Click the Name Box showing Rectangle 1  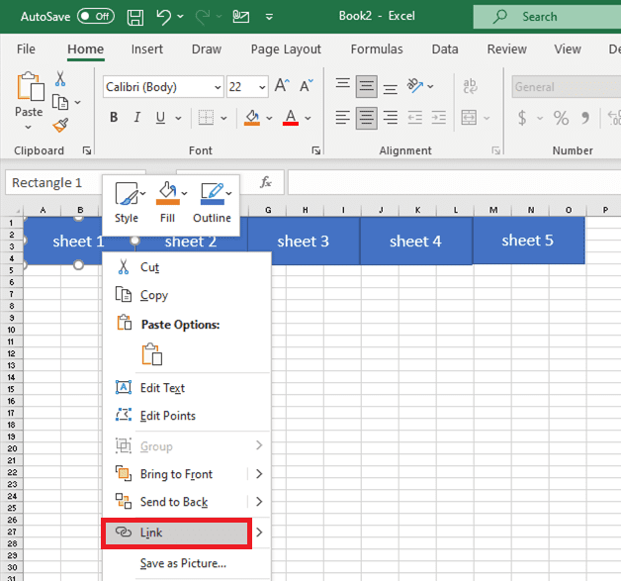coord(53,183)
